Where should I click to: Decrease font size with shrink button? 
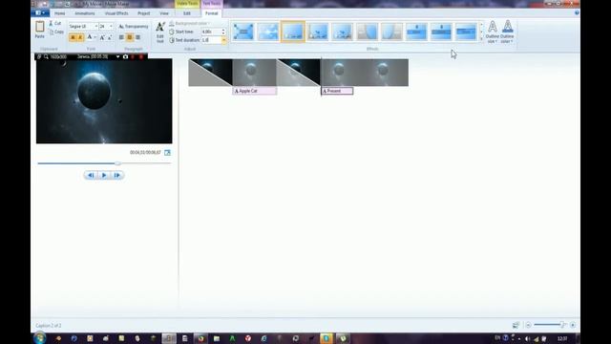(x=110, y=37)
